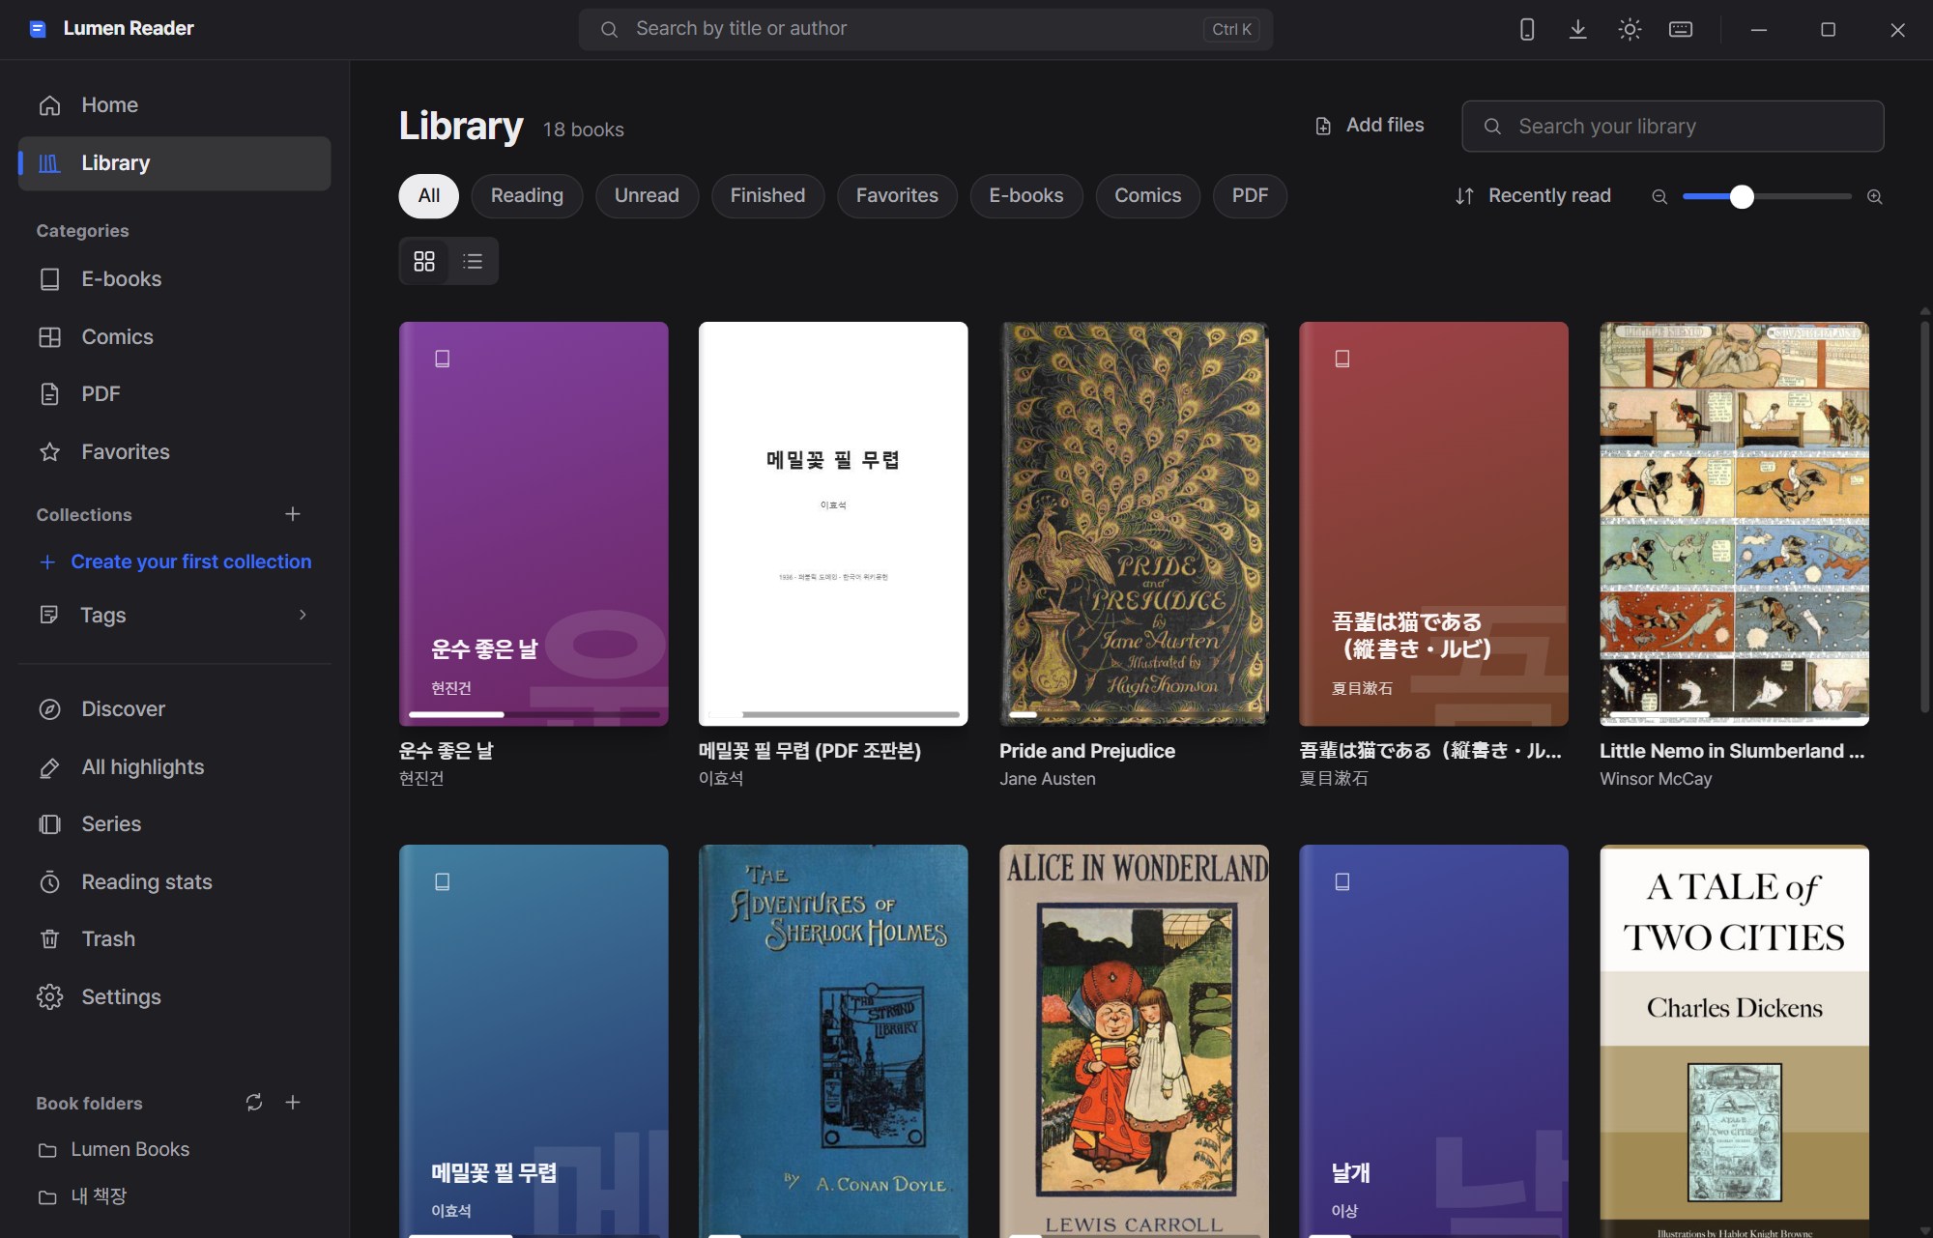
Task: Open sidebar E-books category
Action: point(174,279)
